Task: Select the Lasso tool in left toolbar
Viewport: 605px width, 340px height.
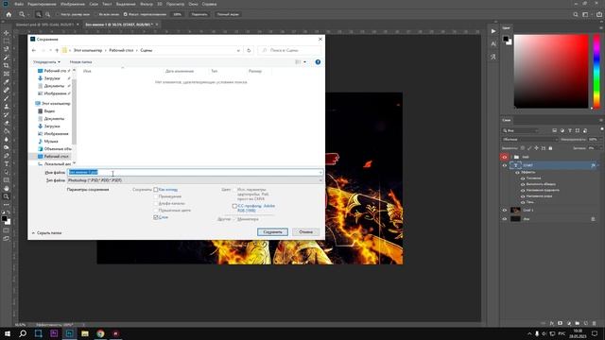Action: click(7, 49)
